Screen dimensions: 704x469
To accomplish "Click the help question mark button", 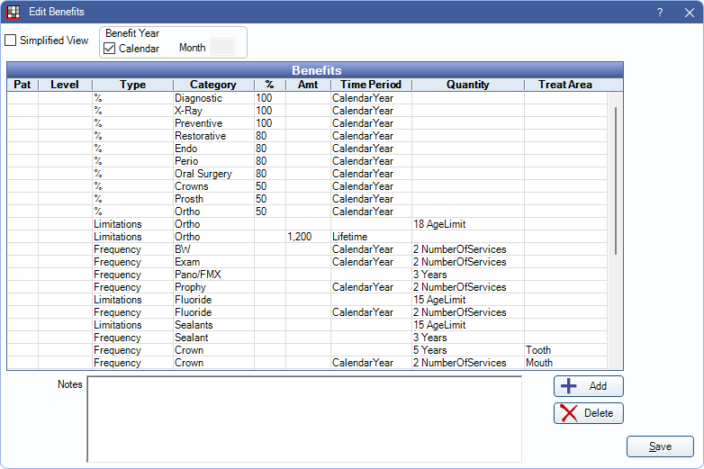I will click(x=659, y=13).
